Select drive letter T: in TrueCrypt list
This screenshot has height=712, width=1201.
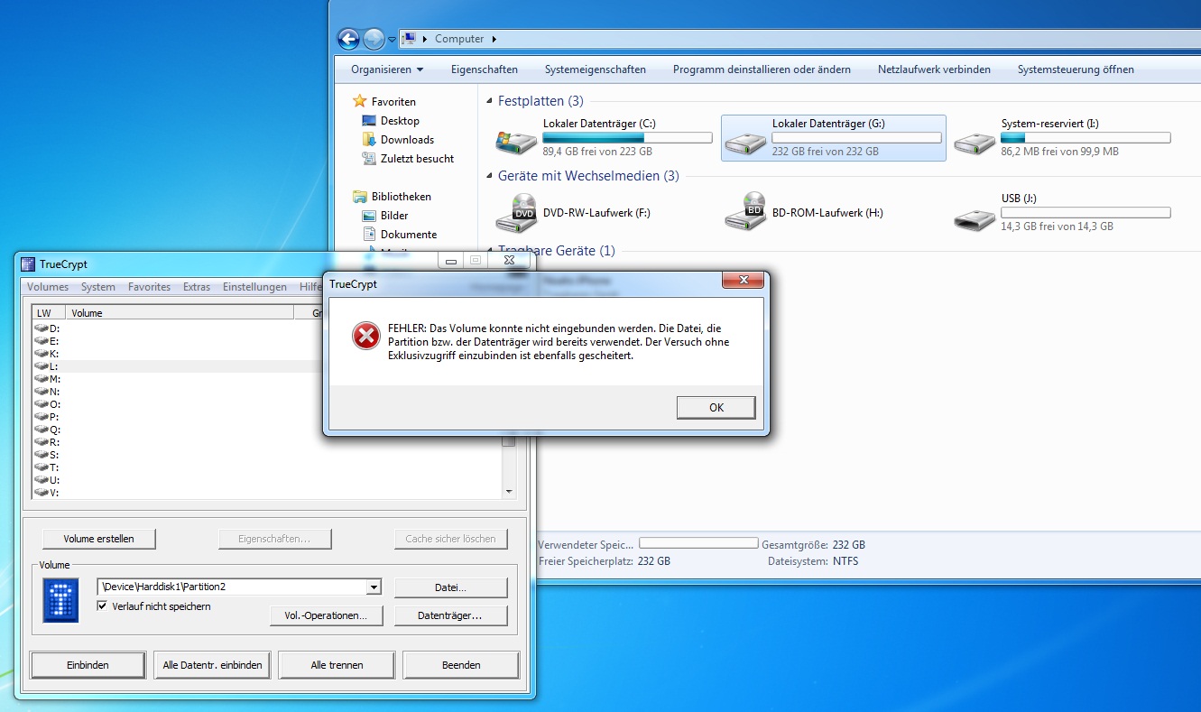47,467
